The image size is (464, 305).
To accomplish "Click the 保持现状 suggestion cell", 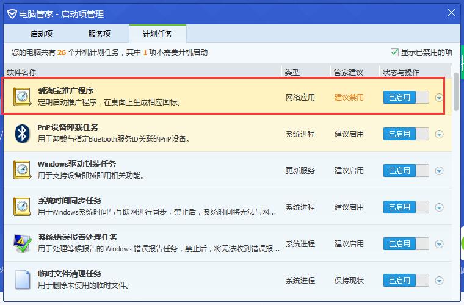I will pos(349,281).
